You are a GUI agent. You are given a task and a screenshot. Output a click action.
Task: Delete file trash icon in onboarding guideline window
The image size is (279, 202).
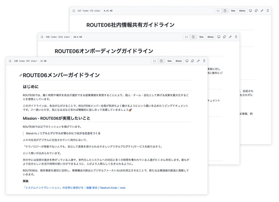point(236,37)
